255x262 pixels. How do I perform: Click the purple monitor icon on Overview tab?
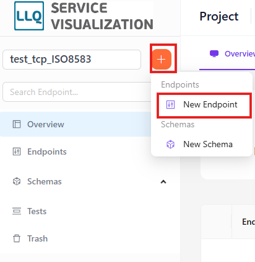point(214,54)
